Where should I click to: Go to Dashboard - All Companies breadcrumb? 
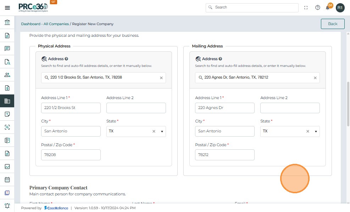click(x=45, y=24)
